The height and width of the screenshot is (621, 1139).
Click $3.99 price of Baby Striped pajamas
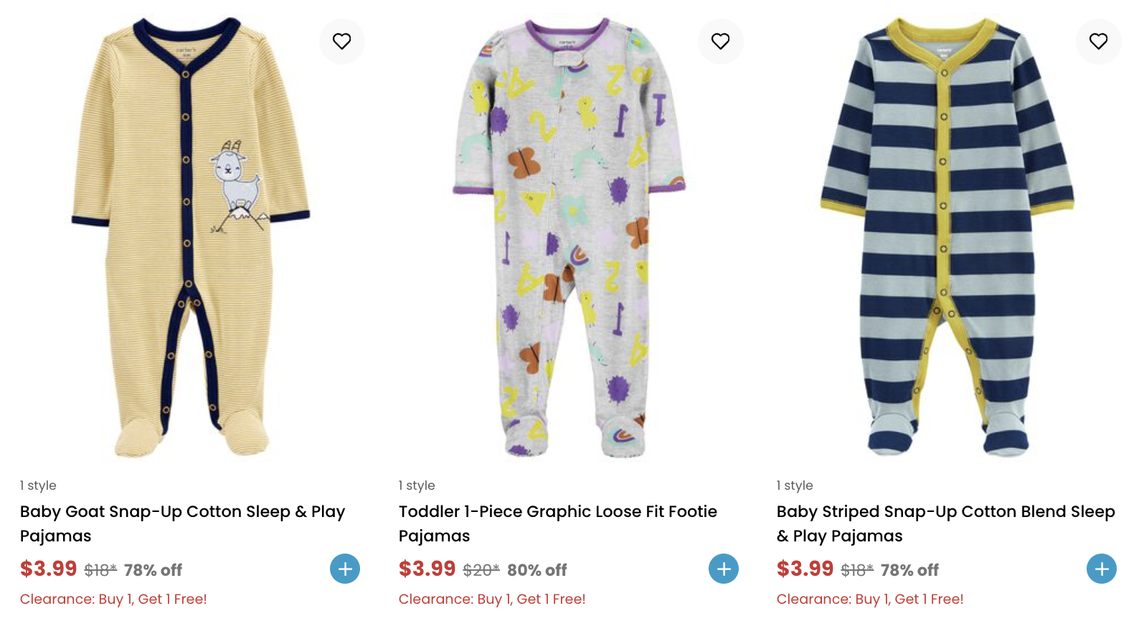point(805,569)
